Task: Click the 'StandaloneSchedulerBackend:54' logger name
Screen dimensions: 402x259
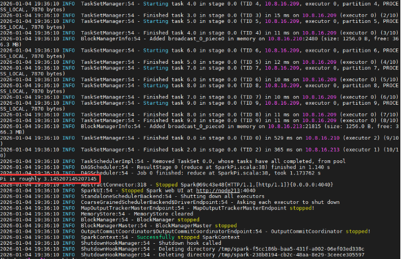Action: [x=126, y=196]
